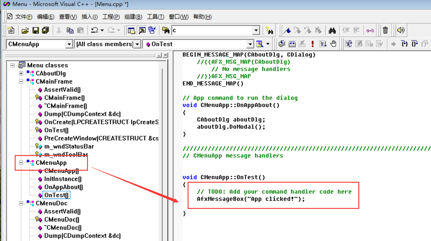The width and height of the screenshot is (431, 241).
Task: Click the New Text File icon
Action: point(11,30)
